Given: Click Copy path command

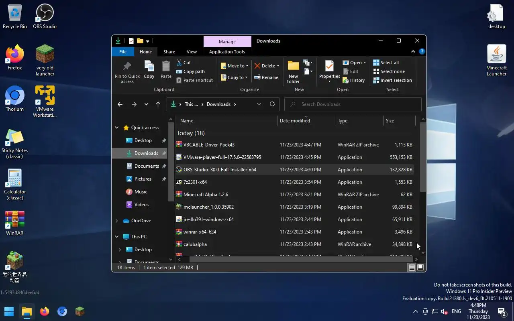Looking at the screenshot, I should tap(190, 71).
